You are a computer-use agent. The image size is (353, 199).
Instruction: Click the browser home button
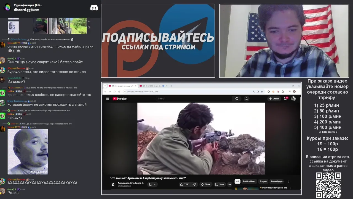click(119, 91)
